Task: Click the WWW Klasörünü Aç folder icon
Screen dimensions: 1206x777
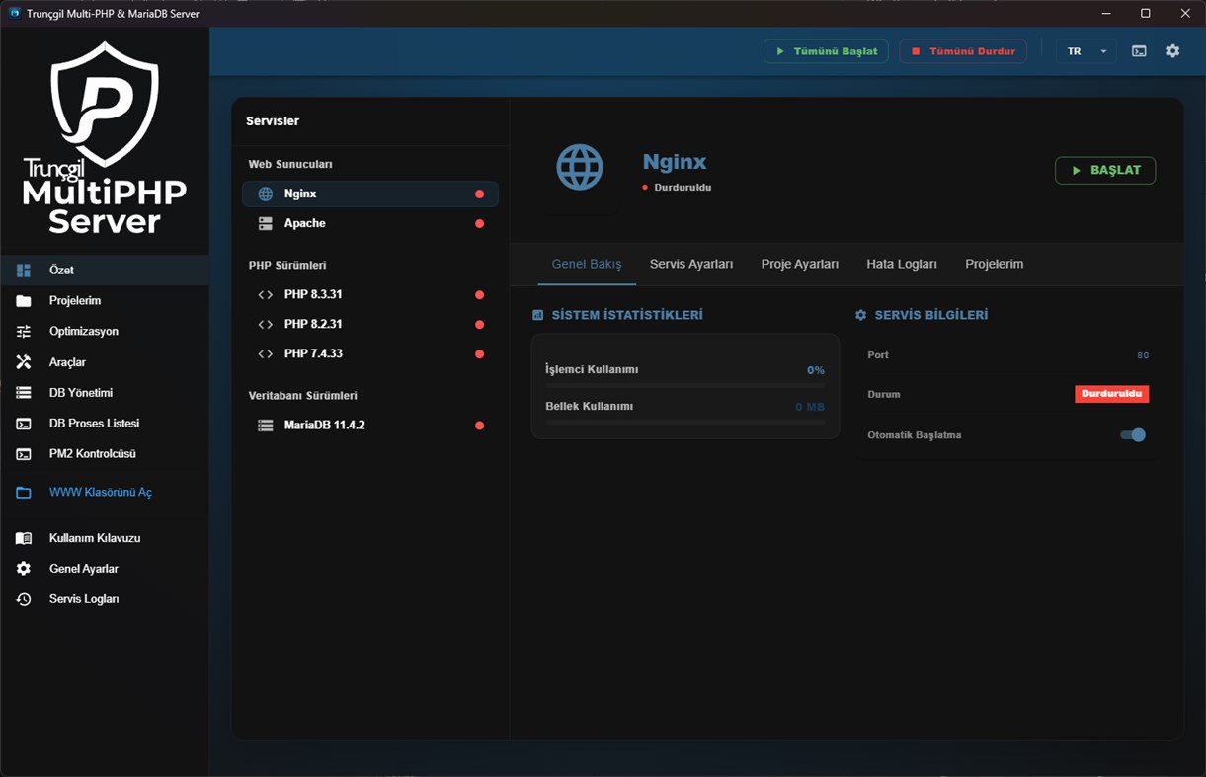Action: click(x=24, y=493)
